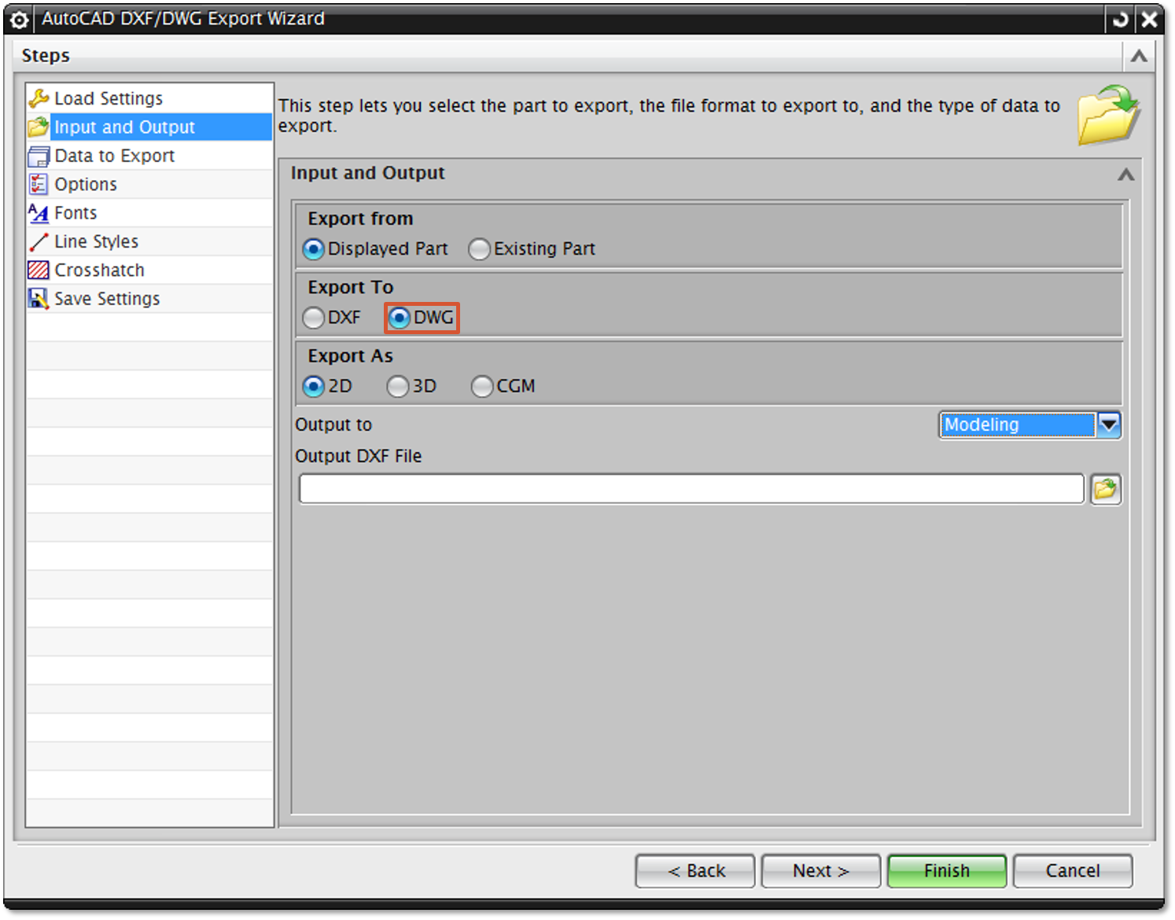
Task: Click the Output DXF File text field
Action: click(x=691, y=489)
